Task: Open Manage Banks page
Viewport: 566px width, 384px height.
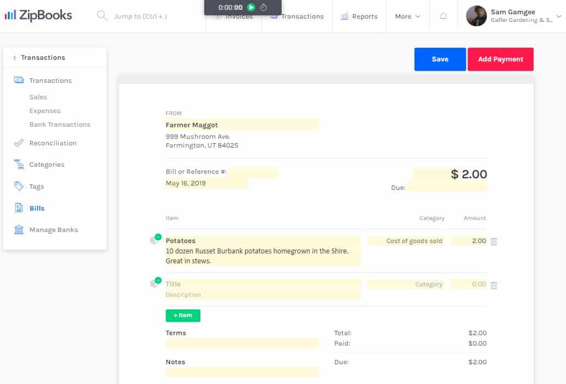Action: 54,230
